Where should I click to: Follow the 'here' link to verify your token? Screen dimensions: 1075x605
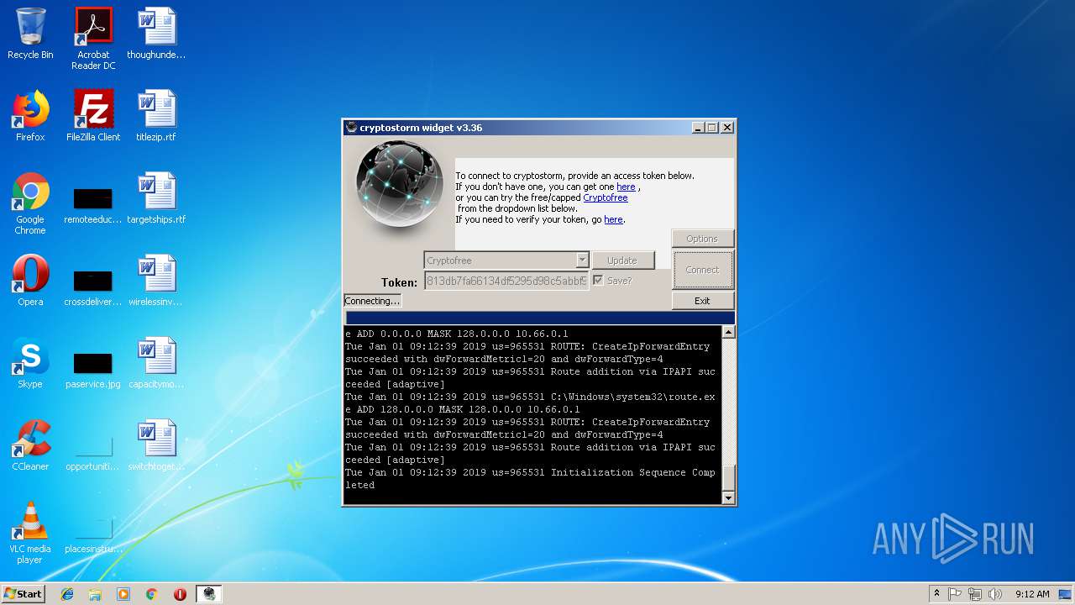coord(613,219)
